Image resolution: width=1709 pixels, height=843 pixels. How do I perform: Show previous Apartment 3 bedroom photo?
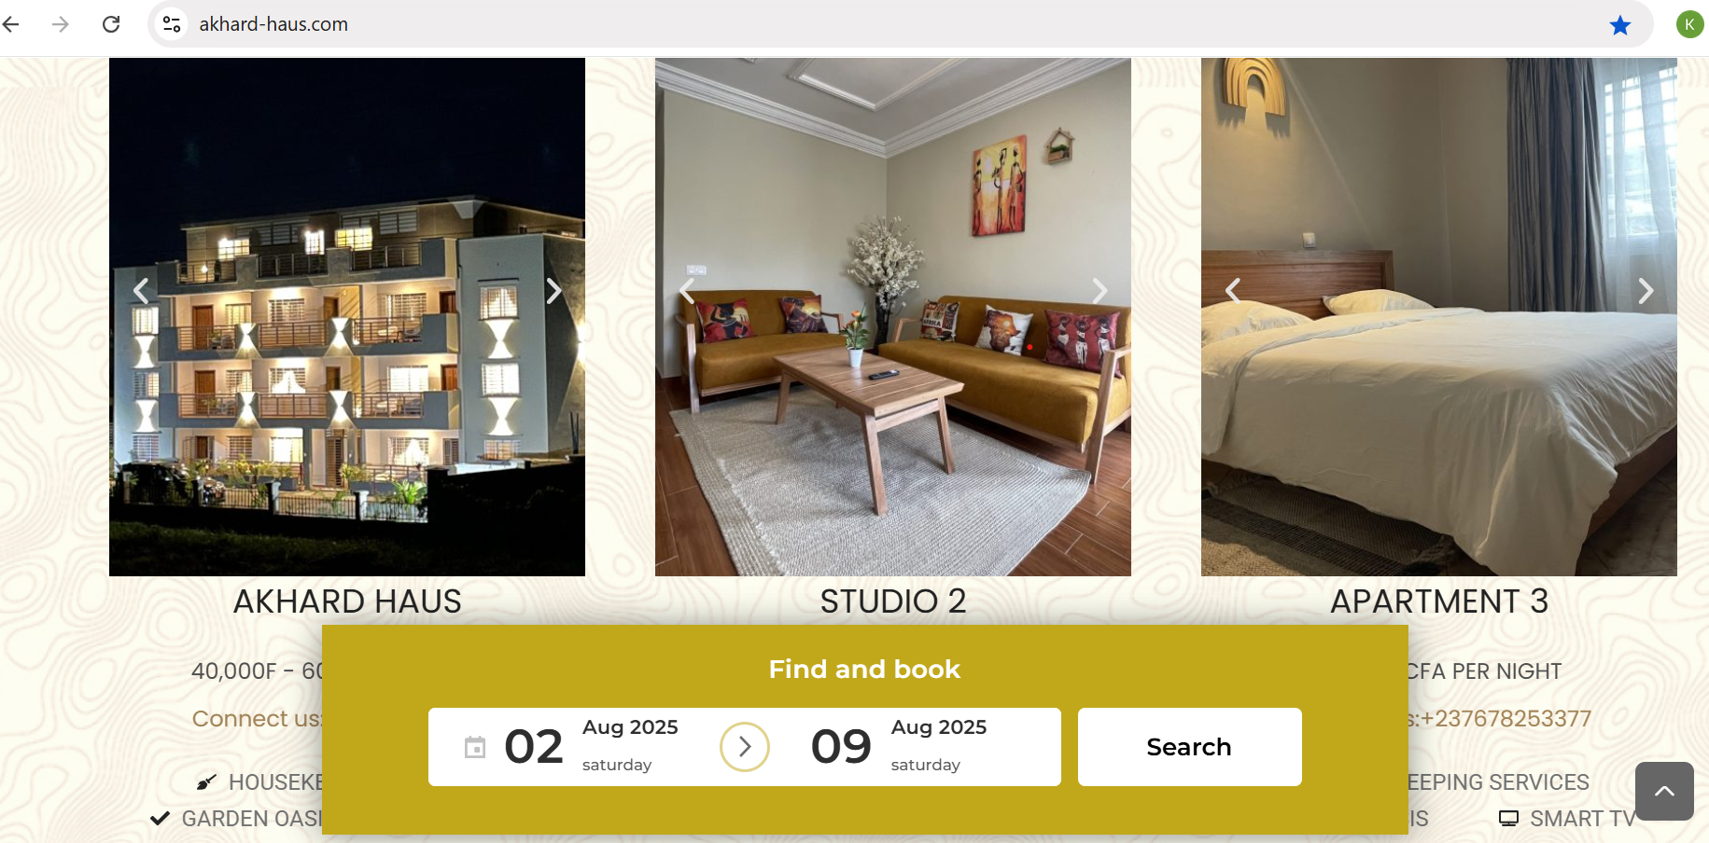pos(1233,291)
